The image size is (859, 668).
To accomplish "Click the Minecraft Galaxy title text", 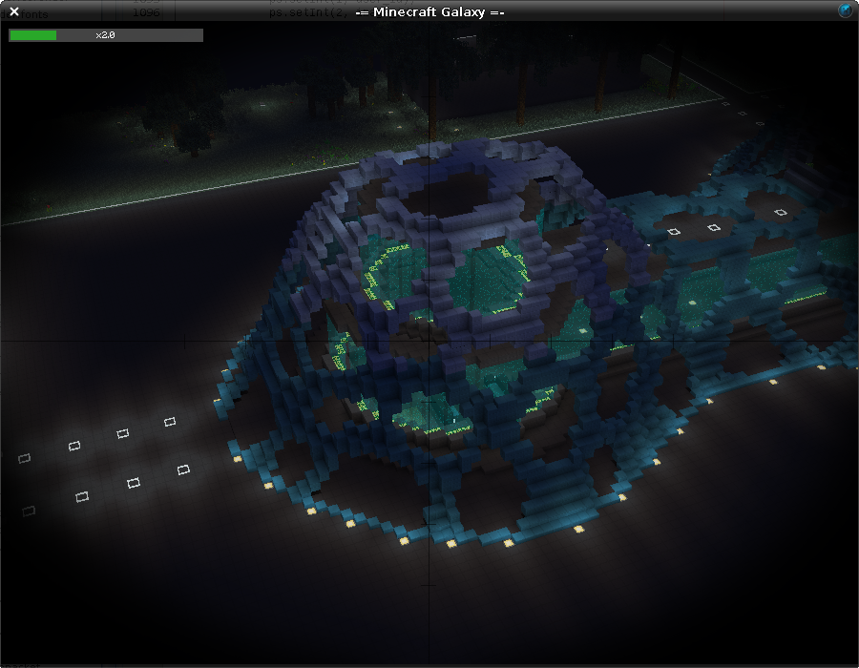I will pos(429,12).
